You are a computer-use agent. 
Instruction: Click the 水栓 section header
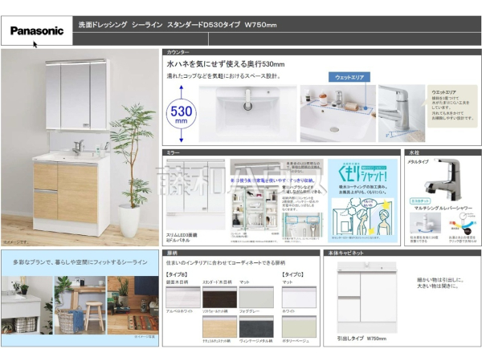[x=443, y=152]
